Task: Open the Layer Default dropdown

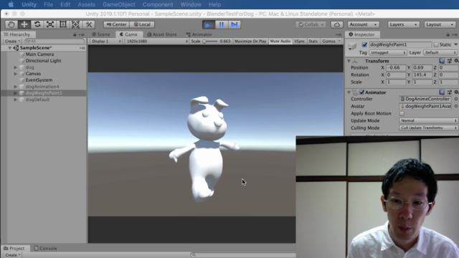Action: 440,52
